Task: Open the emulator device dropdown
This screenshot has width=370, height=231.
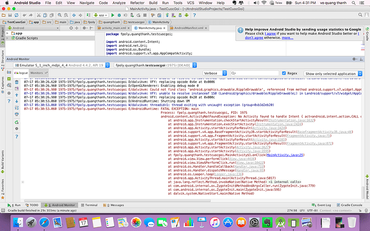Action: tap(62, 65)
